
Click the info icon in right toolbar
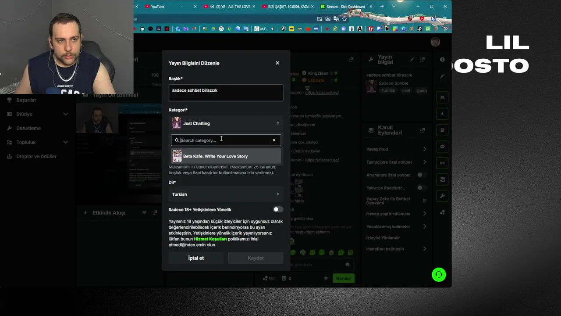tap(442, 60)
